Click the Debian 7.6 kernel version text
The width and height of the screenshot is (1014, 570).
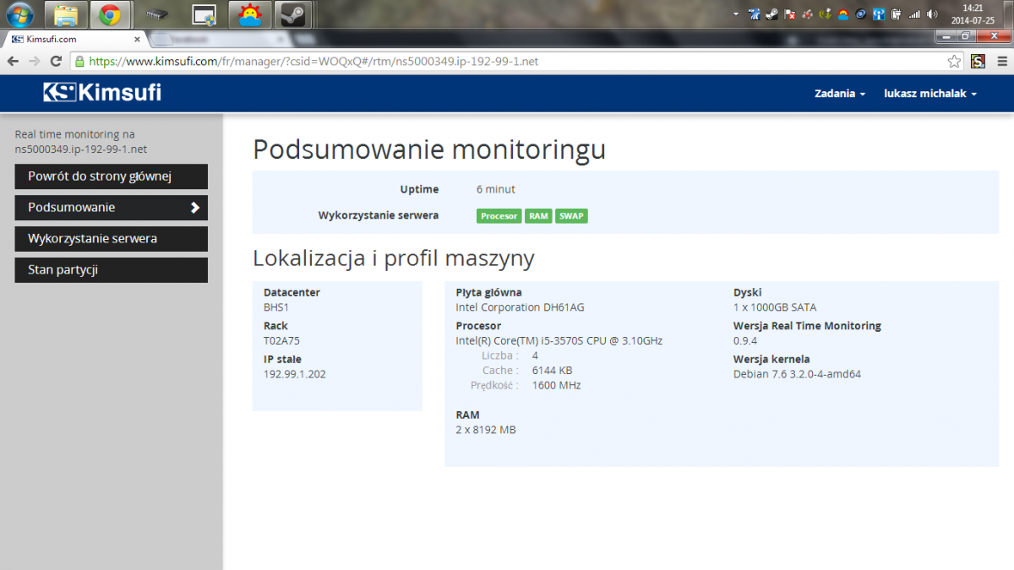[x=797, y=374]
